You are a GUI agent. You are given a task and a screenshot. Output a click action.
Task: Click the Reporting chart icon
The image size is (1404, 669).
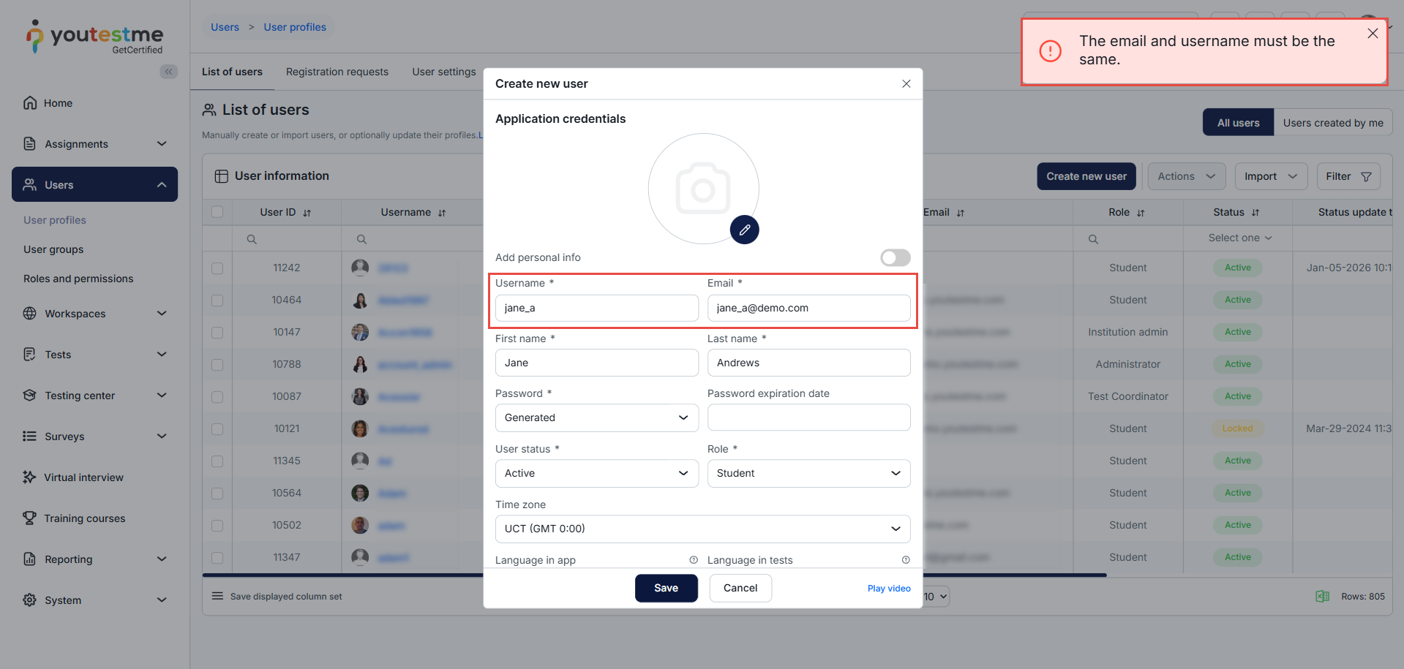tap(30, 559)
